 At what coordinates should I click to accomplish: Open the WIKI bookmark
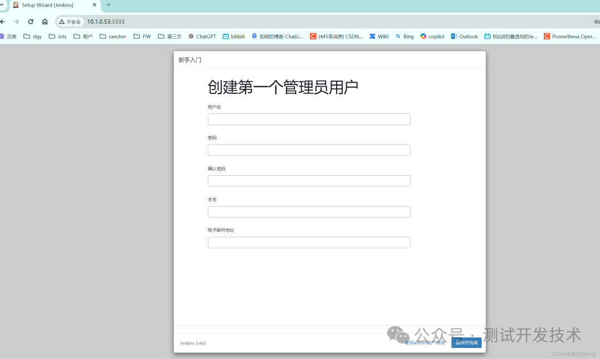click(379, 36)
